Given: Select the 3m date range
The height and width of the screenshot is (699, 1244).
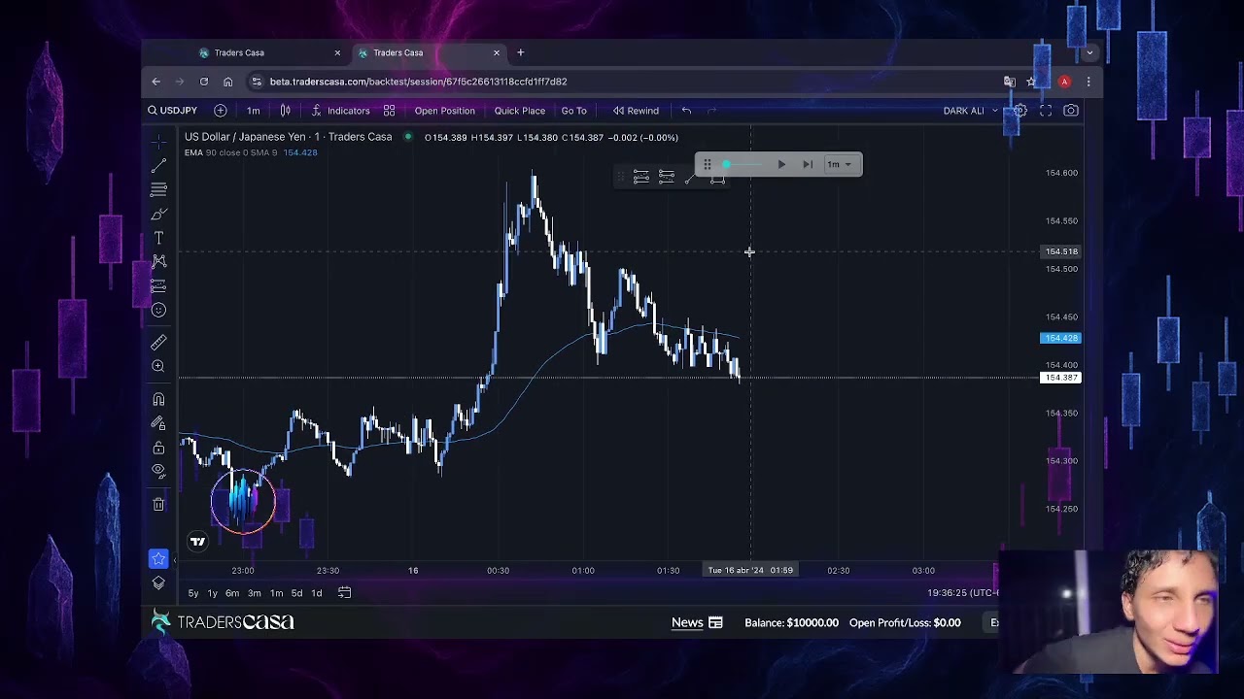Looking at the screenshot, I should (x=254, y=593).
